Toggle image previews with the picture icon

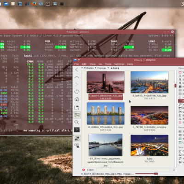(77, 115)
